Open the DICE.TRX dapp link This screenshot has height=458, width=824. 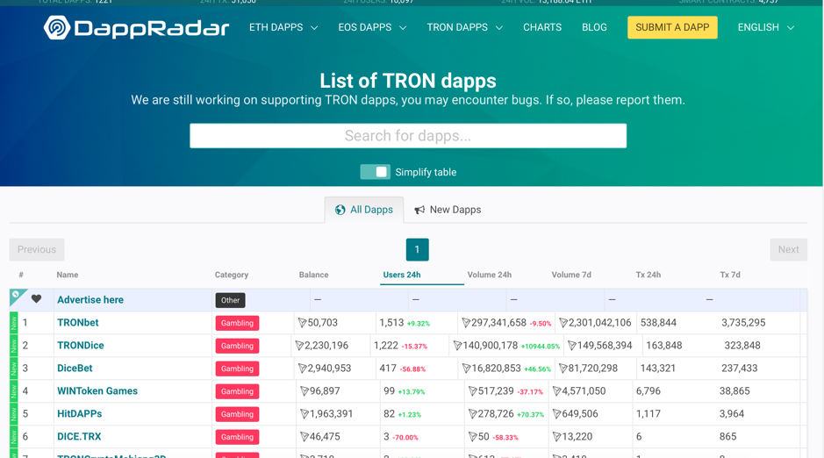(79, 436)
